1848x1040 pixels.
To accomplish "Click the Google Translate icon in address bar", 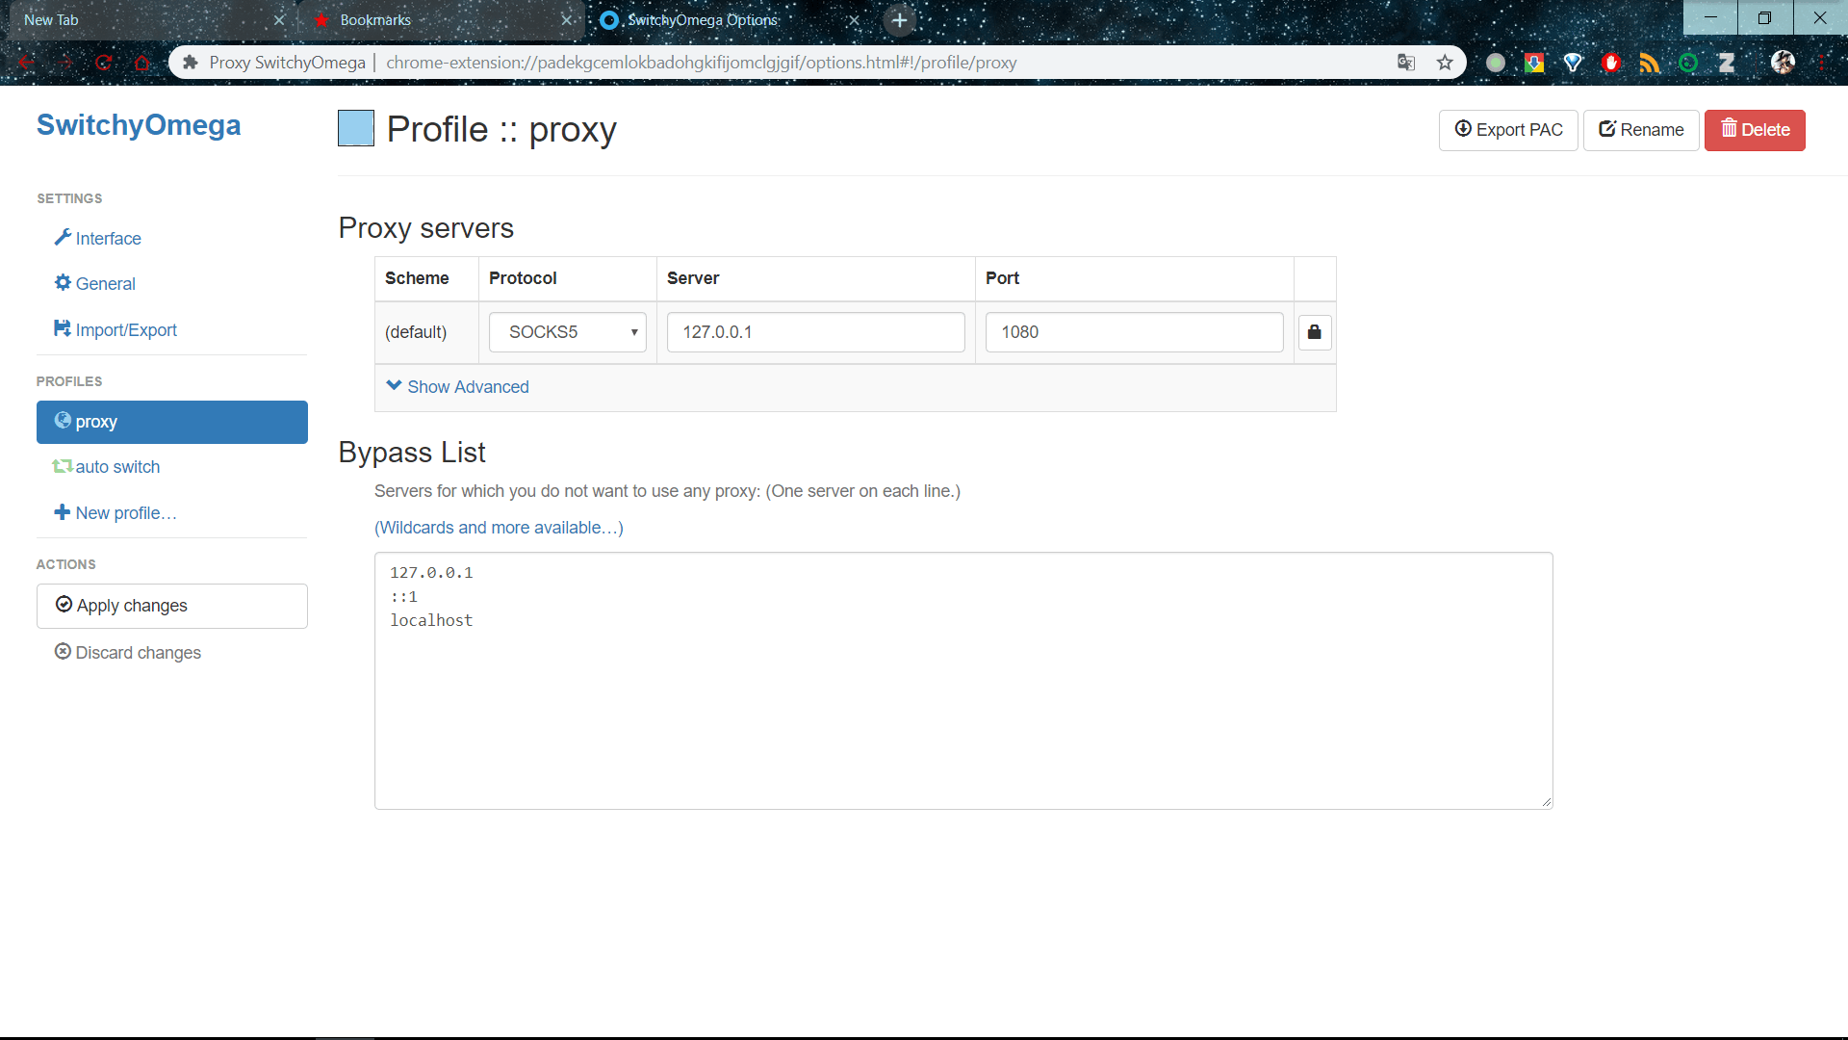I will click(x=1406, y=63).
